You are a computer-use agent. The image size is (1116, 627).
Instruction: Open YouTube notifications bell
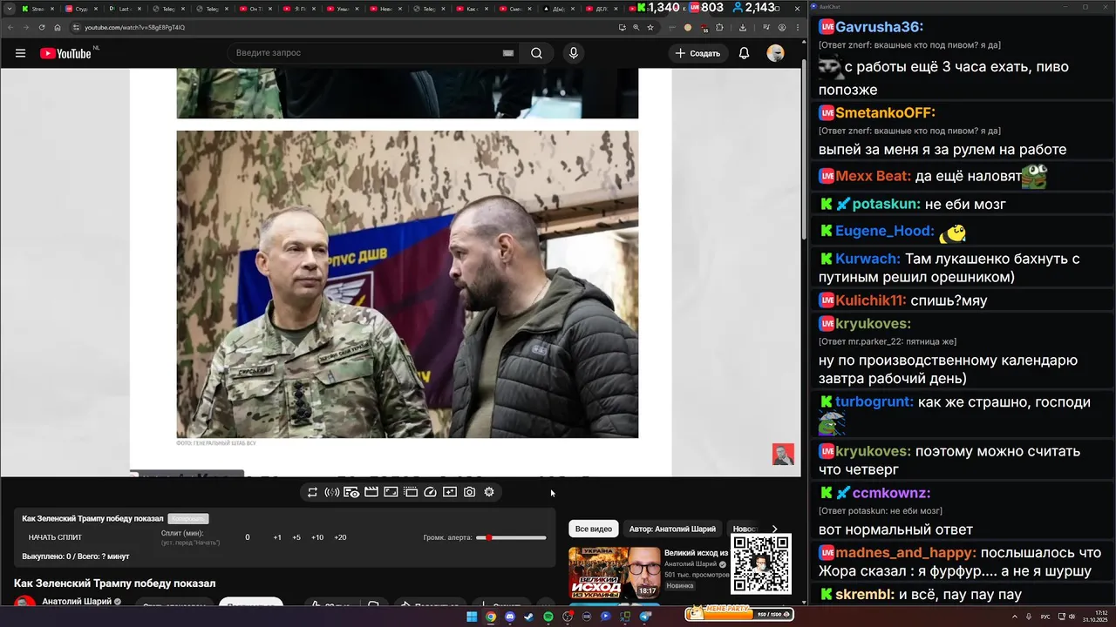[x=744, y=53]
